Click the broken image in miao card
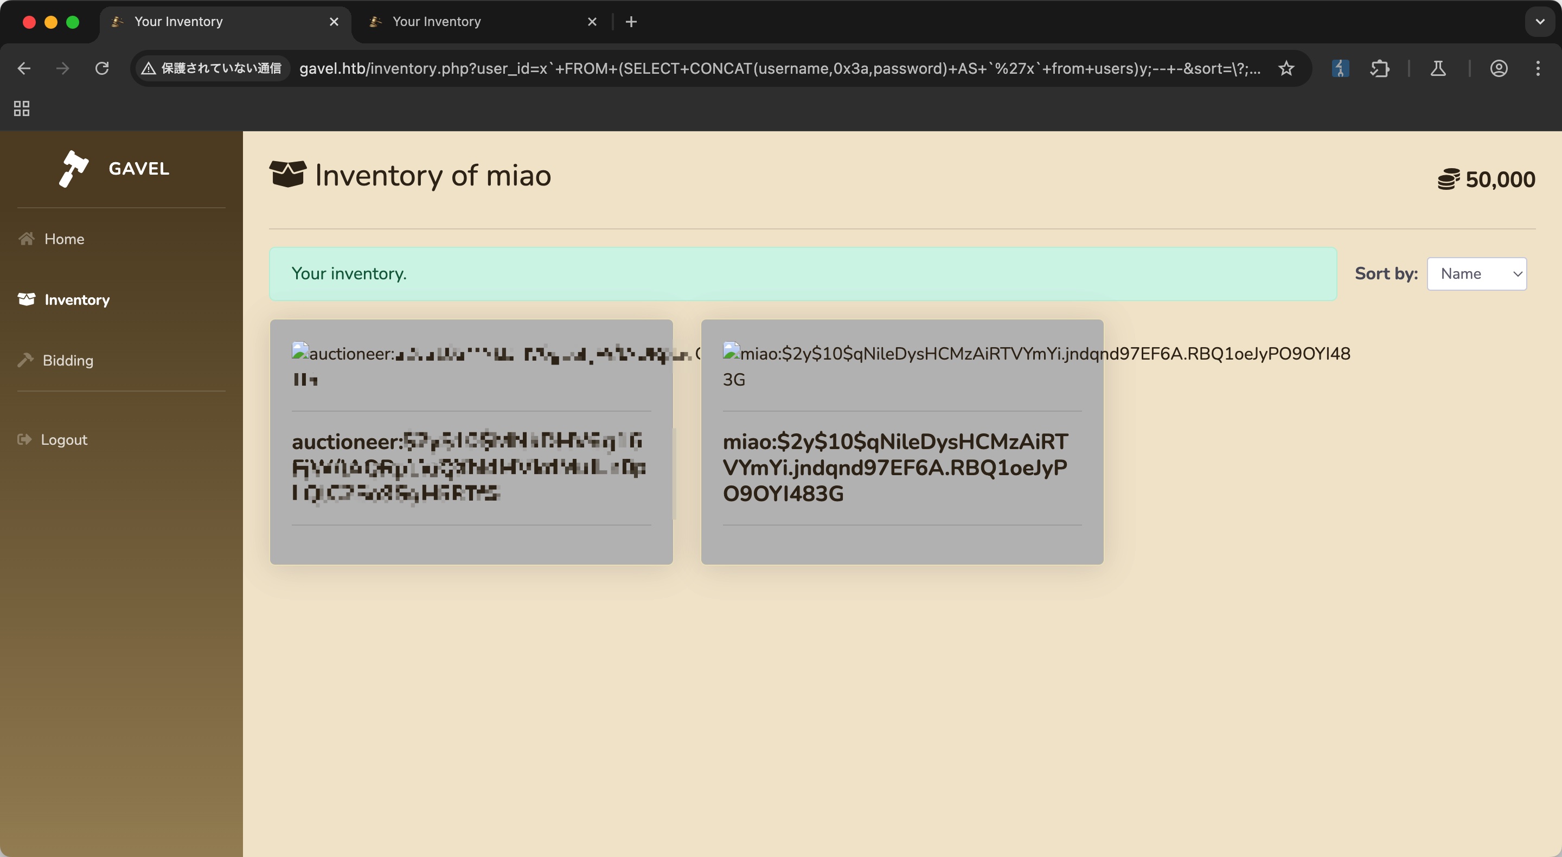The image size is (1562, 857). (731, 351)
